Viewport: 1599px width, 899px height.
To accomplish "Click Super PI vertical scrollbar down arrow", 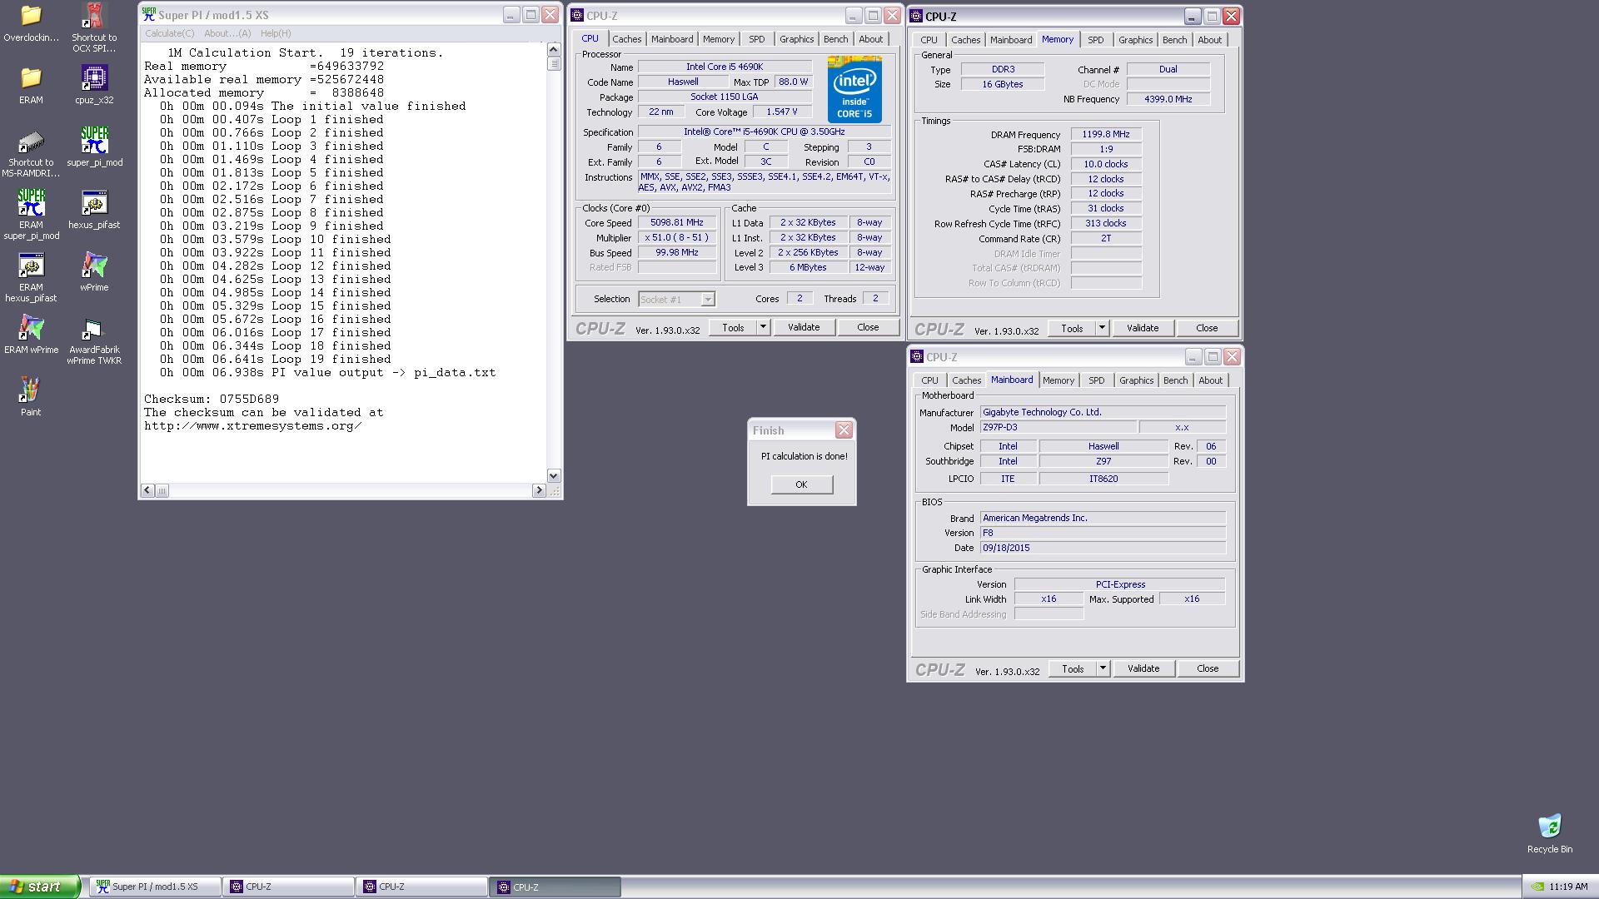I will [x=554, y=475].
